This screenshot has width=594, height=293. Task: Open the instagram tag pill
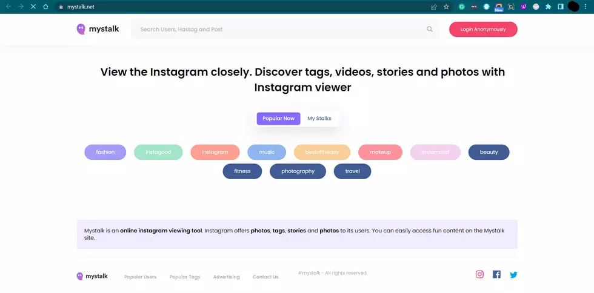tap(215, 152)
